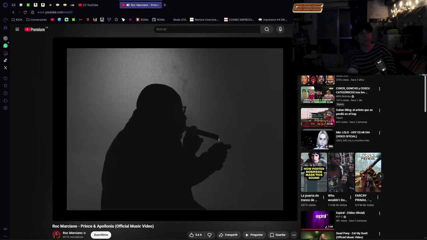This screenshot has width=427, height=240.
Task: Open the Mix: LOLO playlist thumbnail
Action: tap(318, 139)
